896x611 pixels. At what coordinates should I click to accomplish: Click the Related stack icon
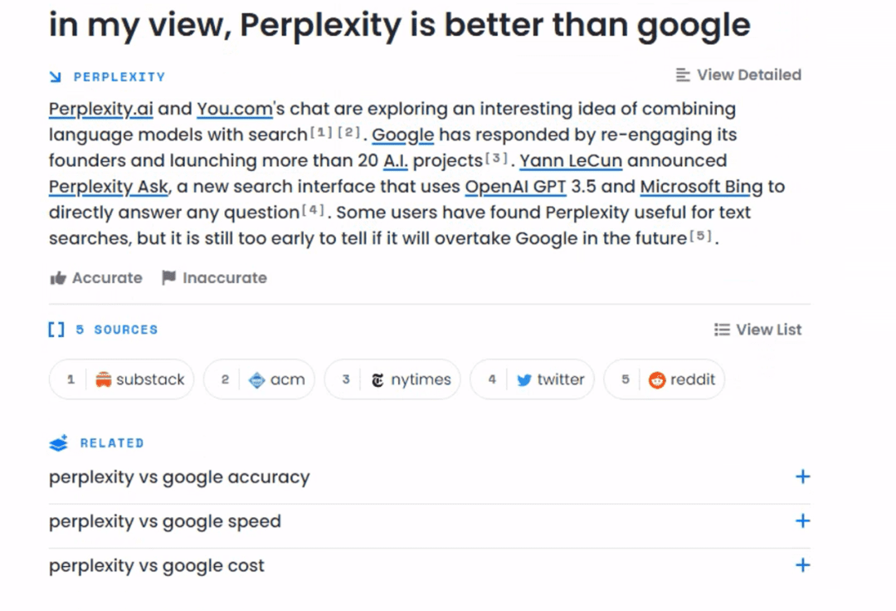click(x=56, y=442)
